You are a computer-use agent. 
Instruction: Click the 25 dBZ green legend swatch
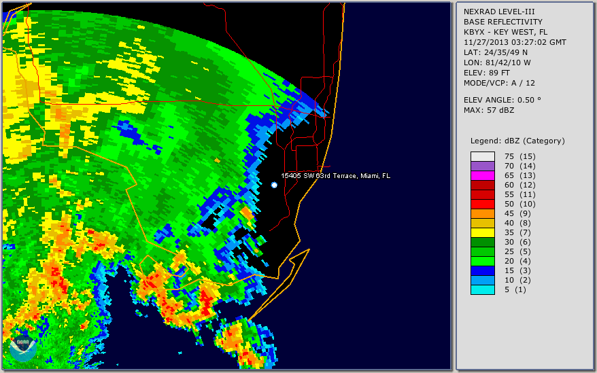tap(482, 251)
